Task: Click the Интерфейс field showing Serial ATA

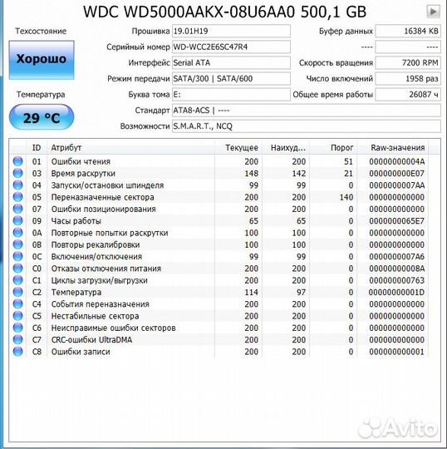Action: (231, 62)
